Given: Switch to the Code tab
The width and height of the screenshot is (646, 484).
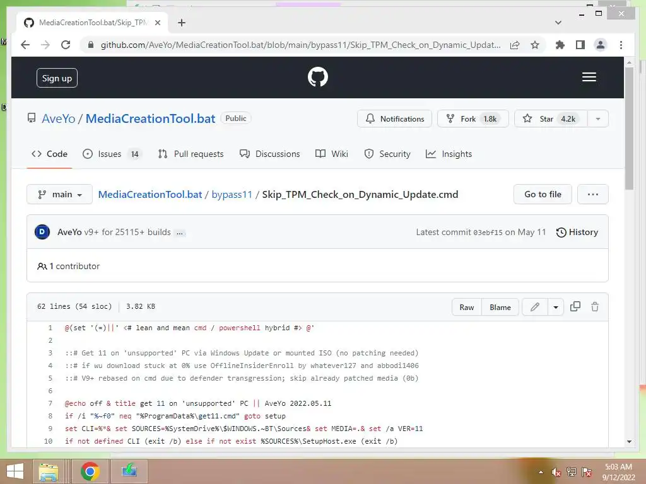Looking at the screenshot, I should pos(49,154).
